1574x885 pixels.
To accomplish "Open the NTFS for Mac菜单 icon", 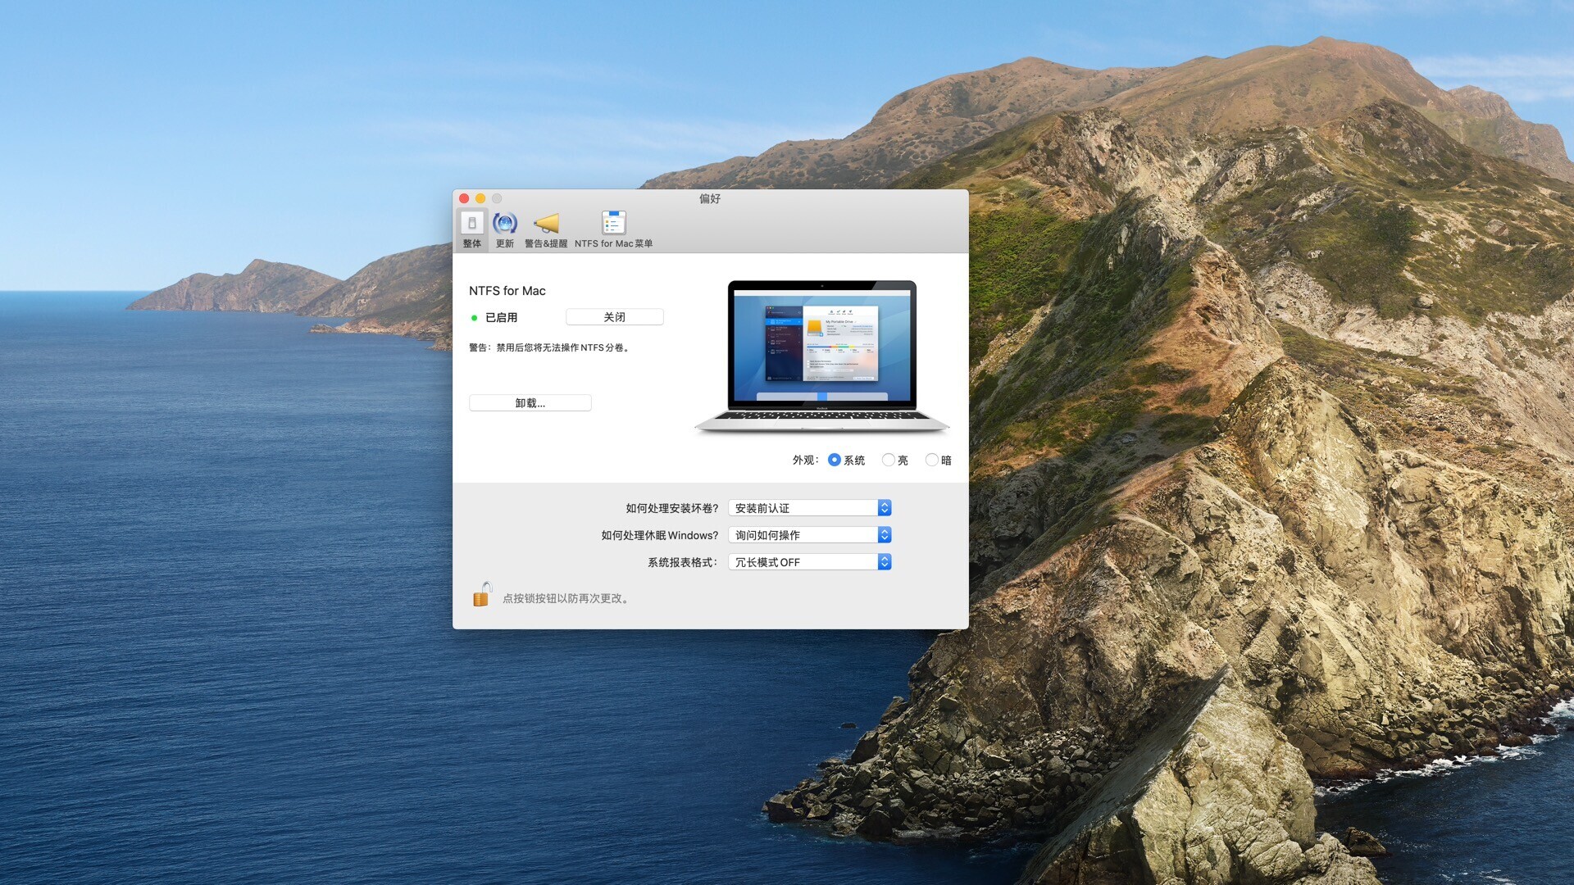I will point(613,229).
